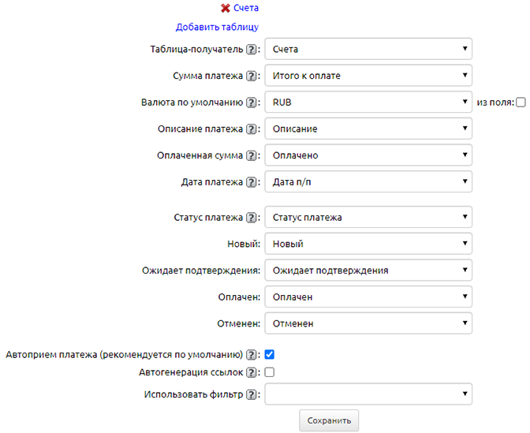Viewport: 530px width, 433px height.
Task: Open help for Статус платежа
Action: tap(252, 218)
